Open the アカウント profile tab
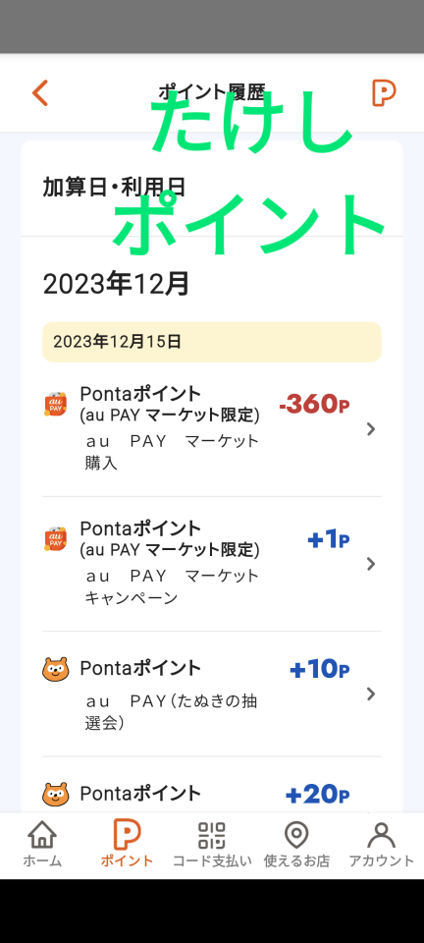The width and height of the screenshot is (424, 943). pyautogui.click(x=382, y=845)
